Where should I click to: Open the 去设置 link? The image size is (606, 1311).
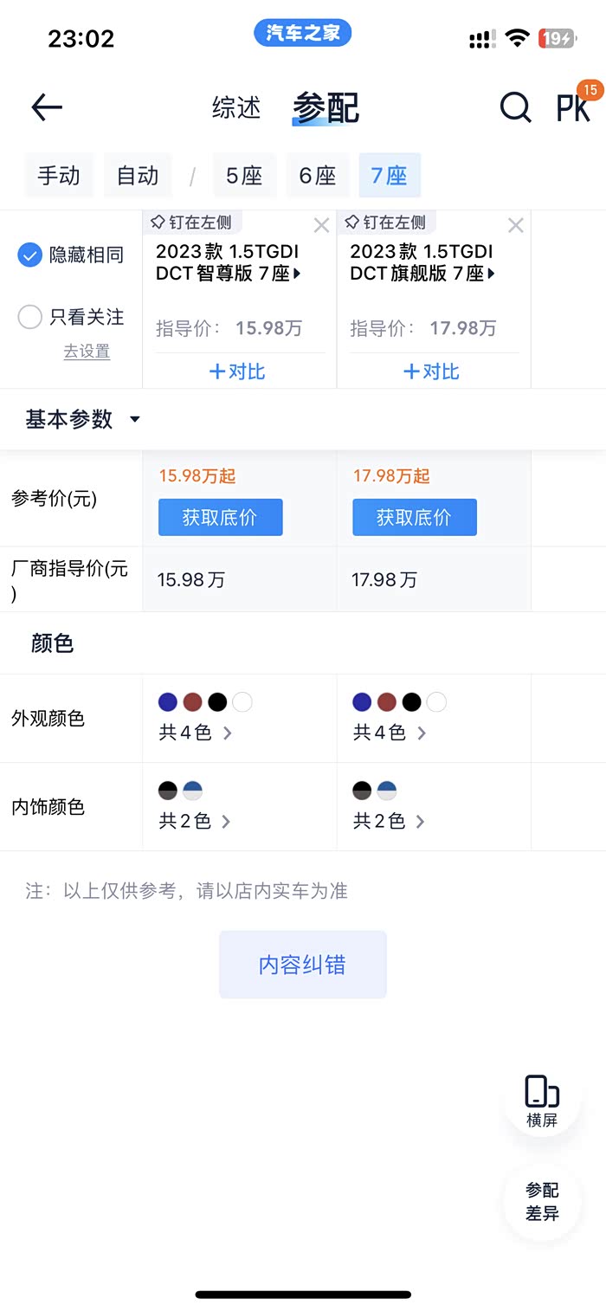click(x=87, y=352)
